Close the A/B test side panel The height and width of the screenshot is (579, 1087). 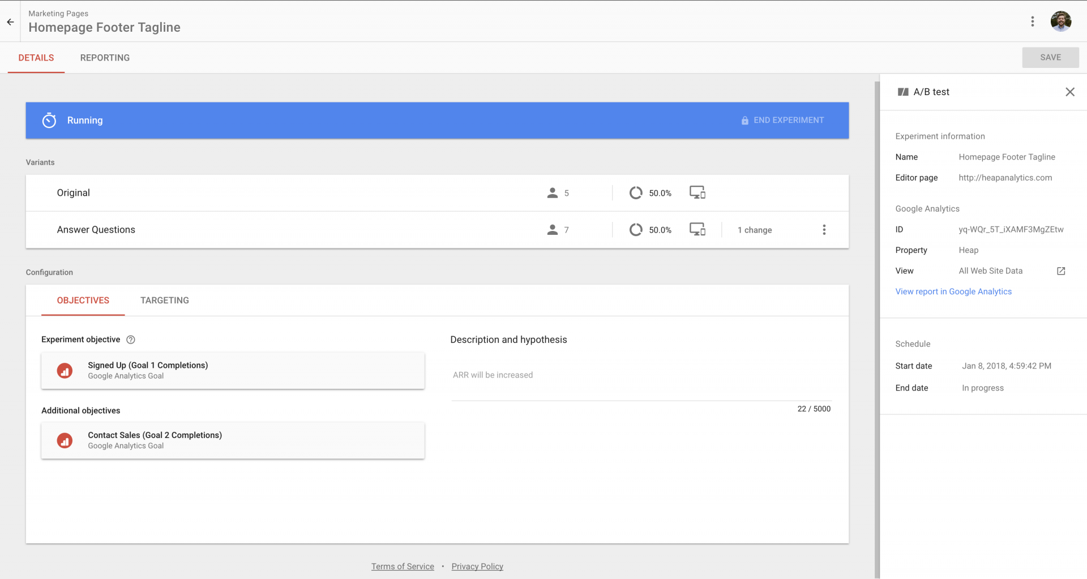pyautogui.click(x=1069, y=92)
